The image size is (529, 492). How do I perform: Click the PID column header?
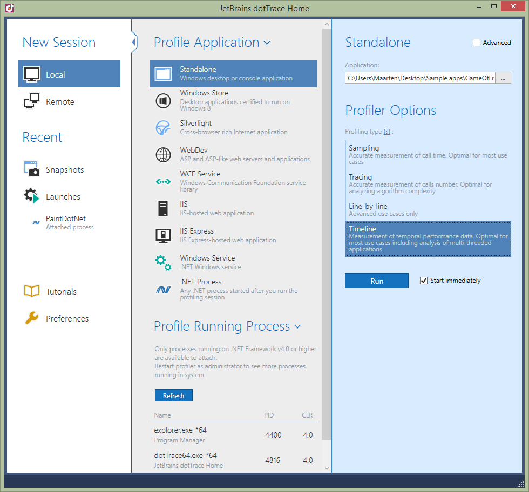269,415
